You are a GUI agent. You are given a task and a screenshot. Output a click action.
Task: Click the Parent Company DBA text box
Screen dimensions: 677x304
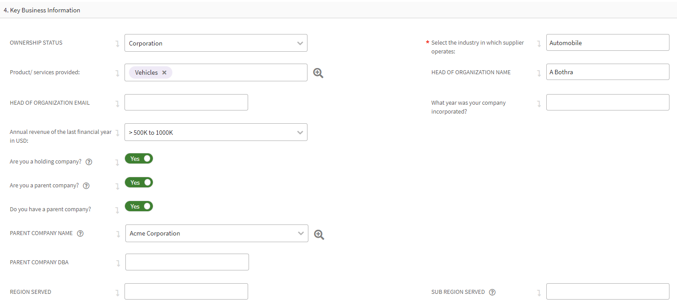point(187,262)
